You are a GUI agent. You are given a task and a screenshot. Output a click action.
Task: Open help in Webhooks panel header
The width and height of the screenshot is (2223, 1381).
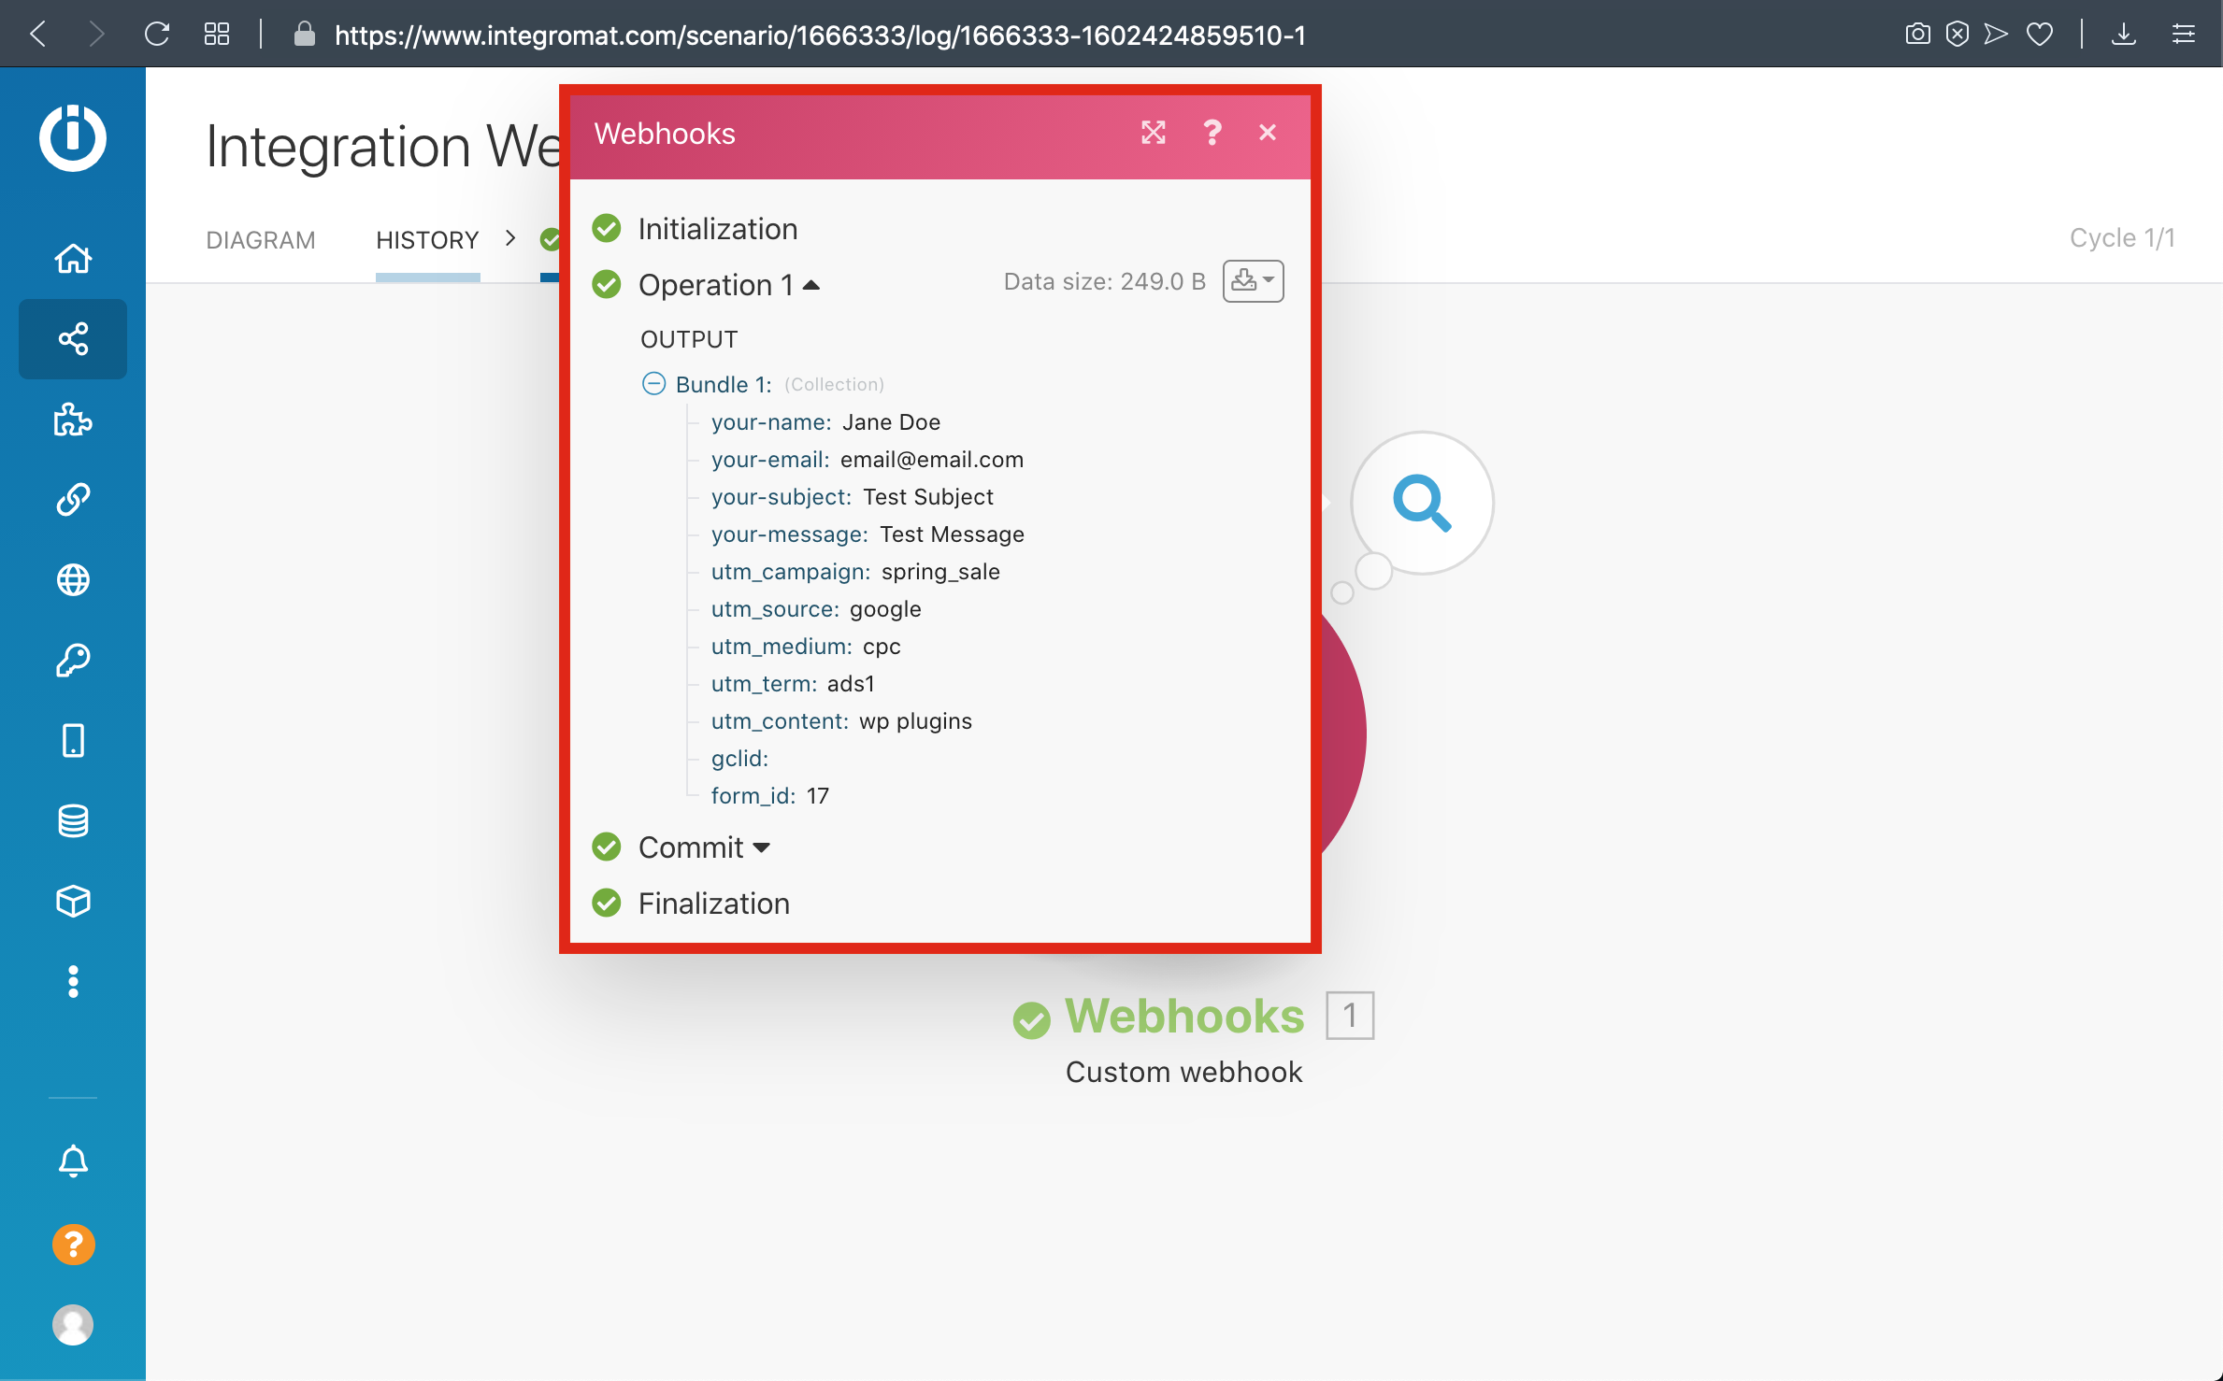(1212, 133)
